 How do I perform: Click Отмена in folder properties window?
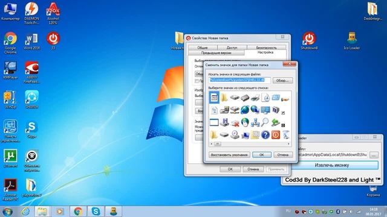point(253,169)
